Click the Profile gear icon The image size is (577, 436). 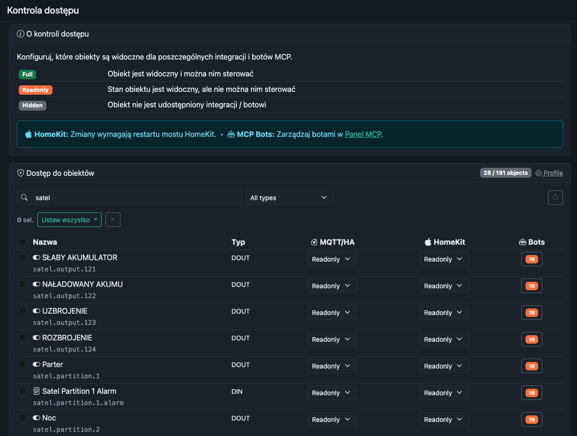pos(539,173)
